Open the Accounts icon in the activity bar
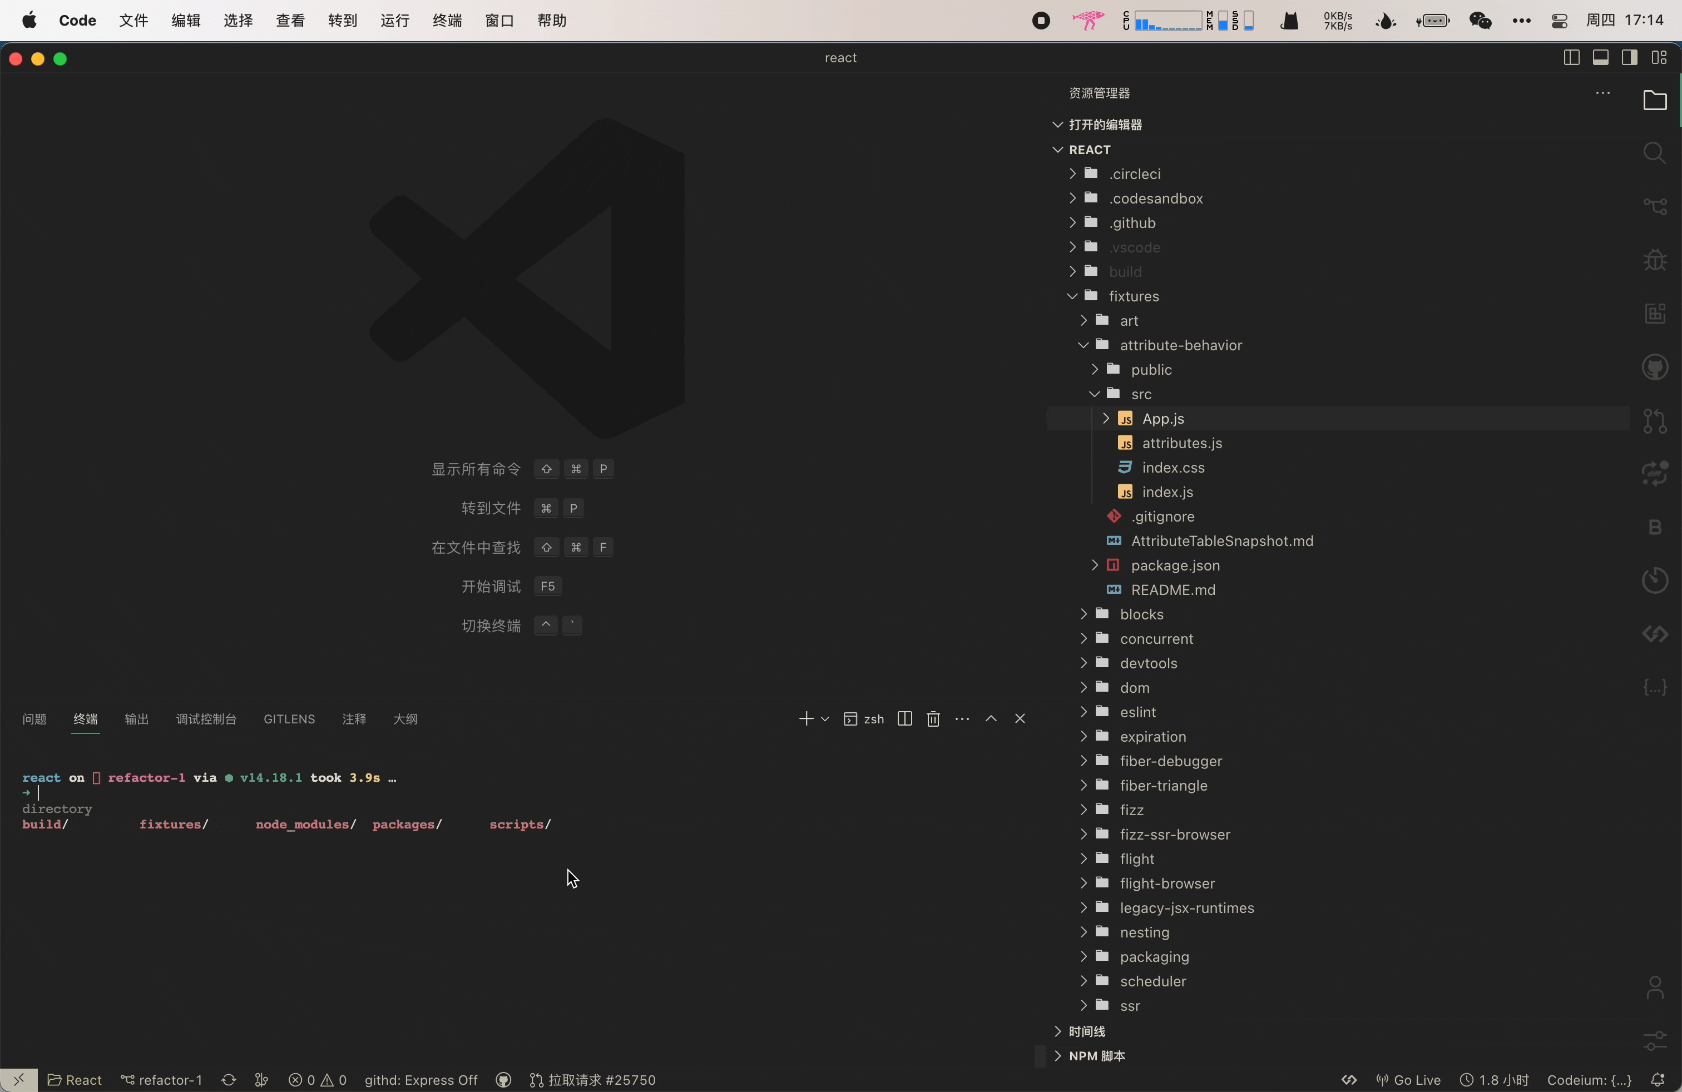This screenshot has height=1092, width=1682. pyautogui.click(x=1654, y=987)
